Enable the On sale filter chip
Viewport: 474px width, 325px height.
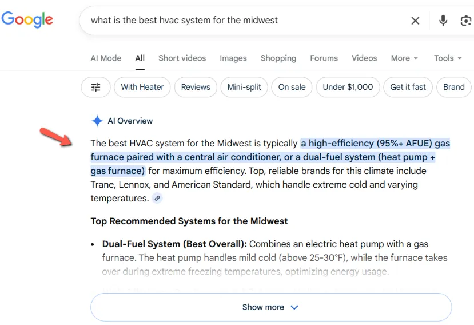pos(292,87)
